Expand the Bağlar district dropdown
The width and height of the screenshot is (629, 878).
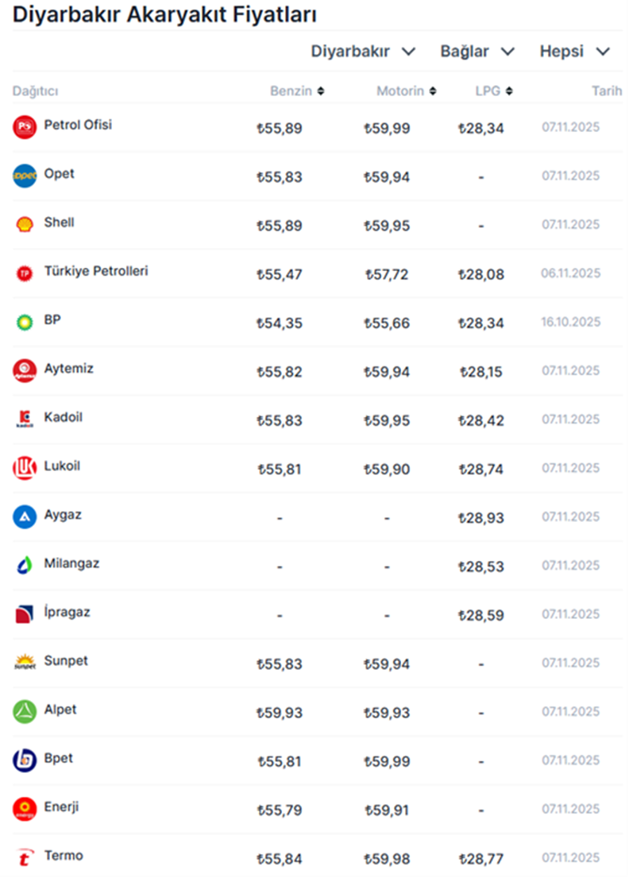coord(477,52)
